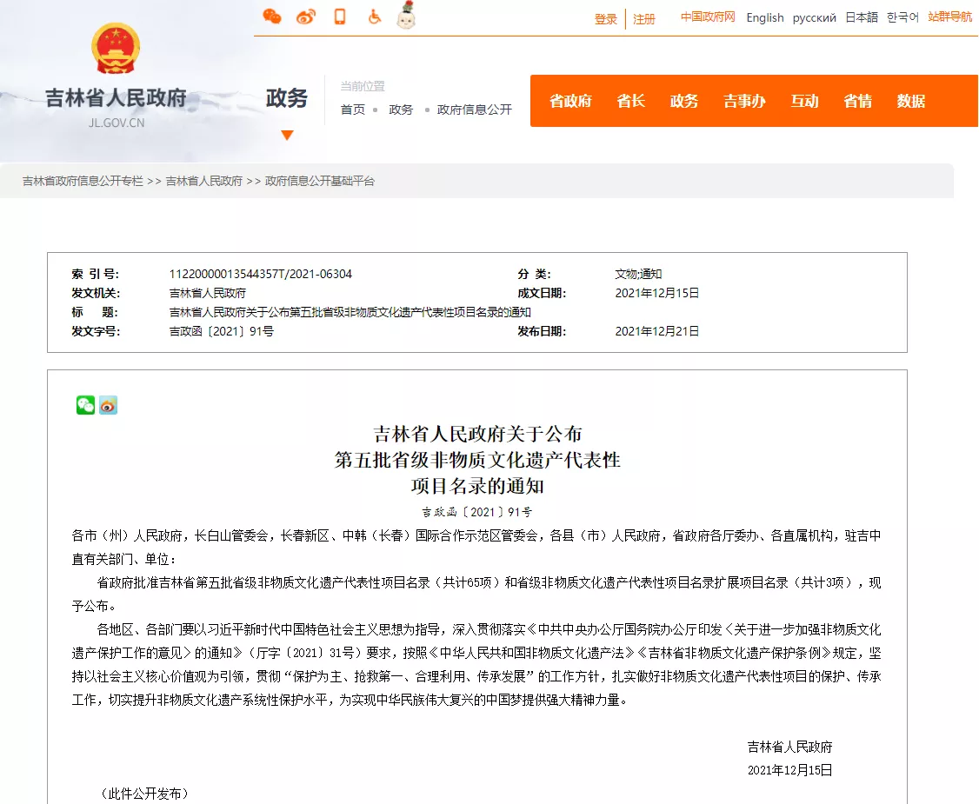Open the 站群导航 site navigation
This screenshot has height=804, width=979.
pos(949,17)
